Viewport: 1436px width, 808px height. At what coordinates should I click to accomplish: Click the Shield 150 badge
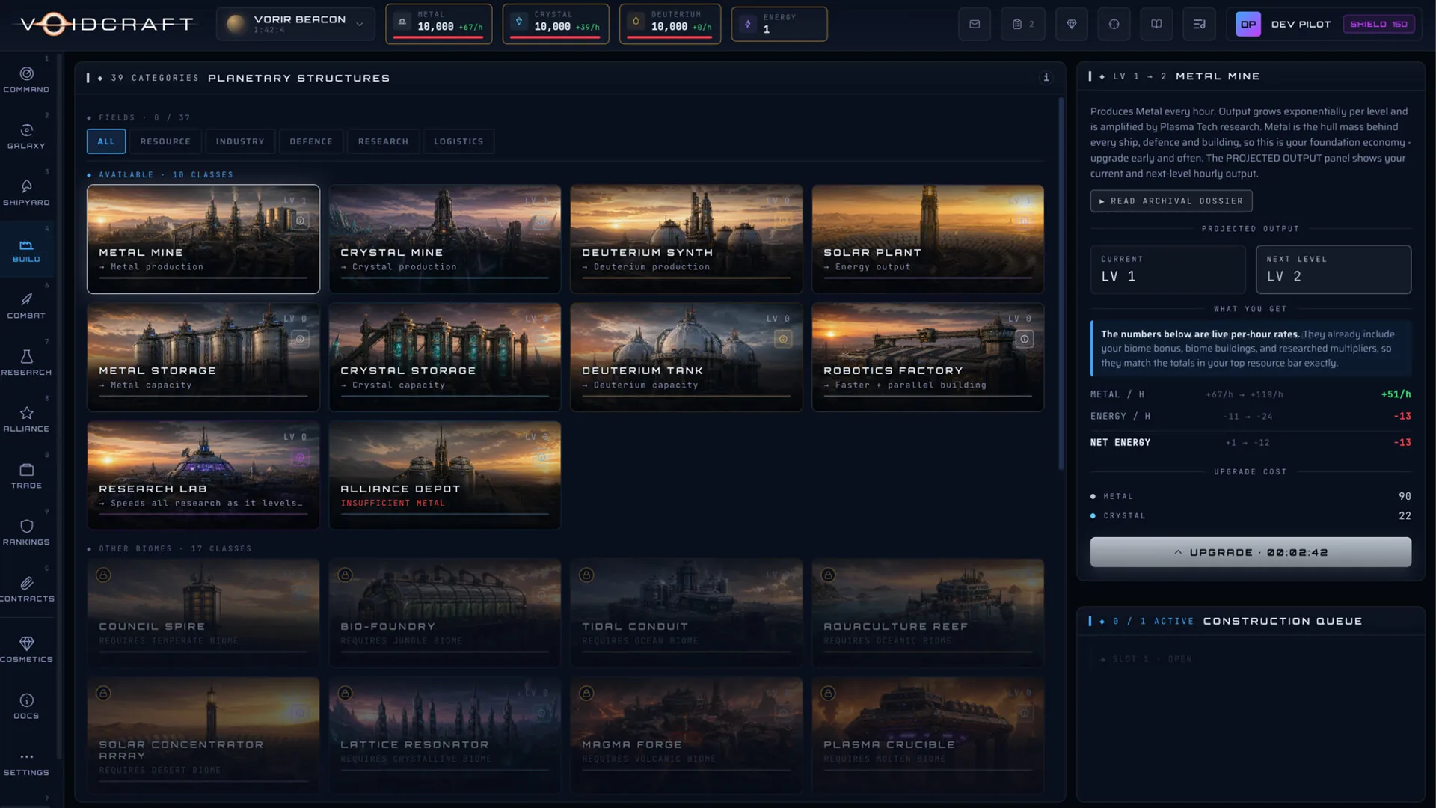(1378, 24)
